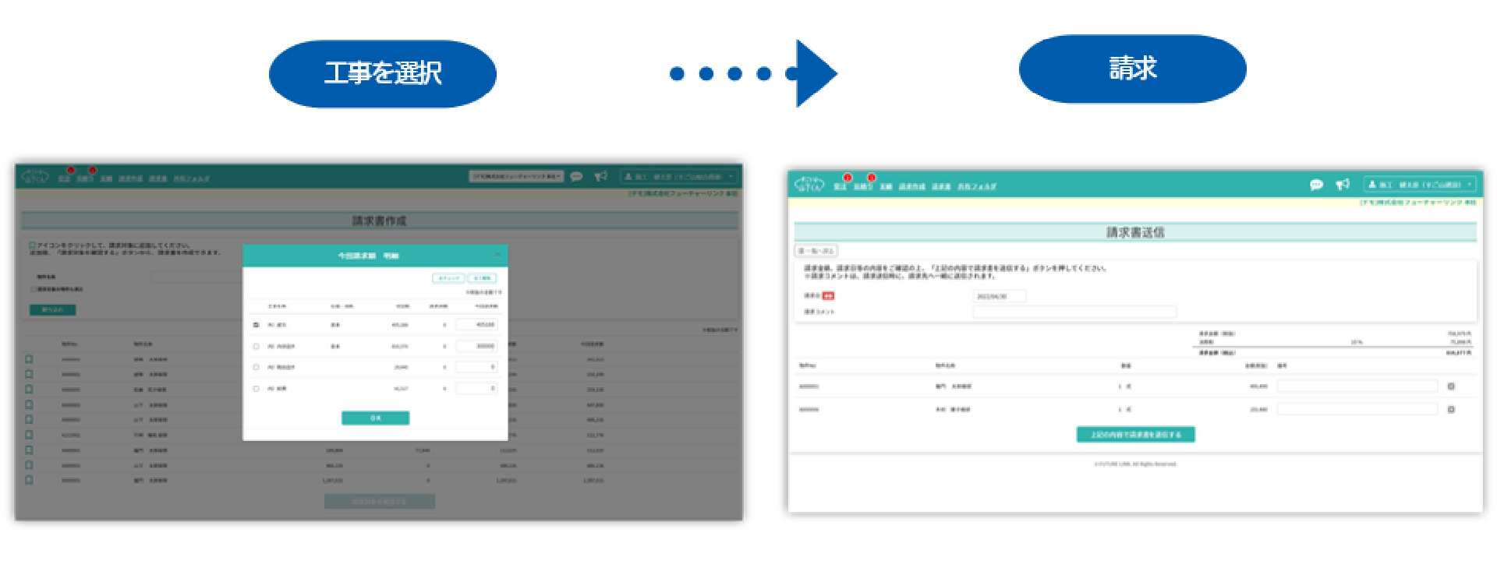Delete the second property row on 請求書送信
The width and height of the screenshot is (1497, 561).
click(1451, 409)
